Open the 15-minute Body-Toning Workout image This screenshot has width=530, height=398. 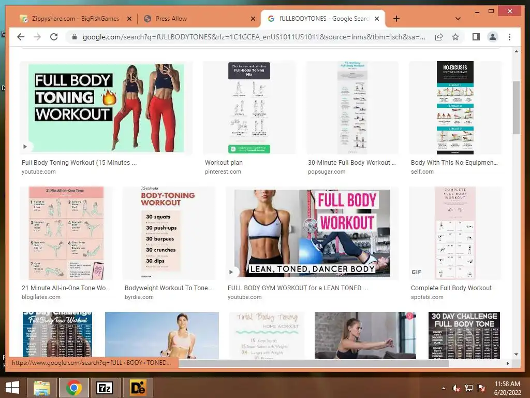[169, 233]
